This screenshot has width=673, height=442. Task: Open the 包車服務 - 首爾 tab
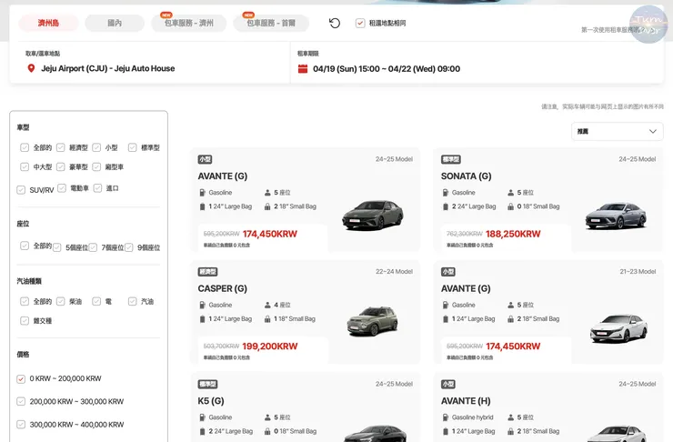point(271,23)
